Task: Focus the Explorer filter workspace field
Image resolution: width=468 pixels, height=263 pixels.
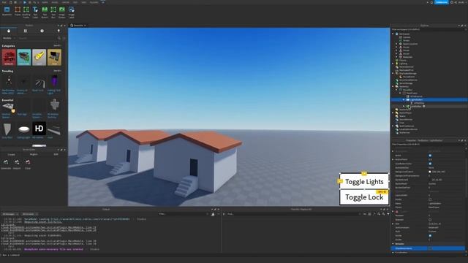Action: point(427,29)
